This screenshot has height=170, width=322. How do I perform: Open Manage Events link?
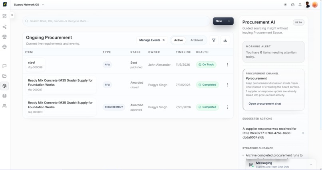(152, 40)
